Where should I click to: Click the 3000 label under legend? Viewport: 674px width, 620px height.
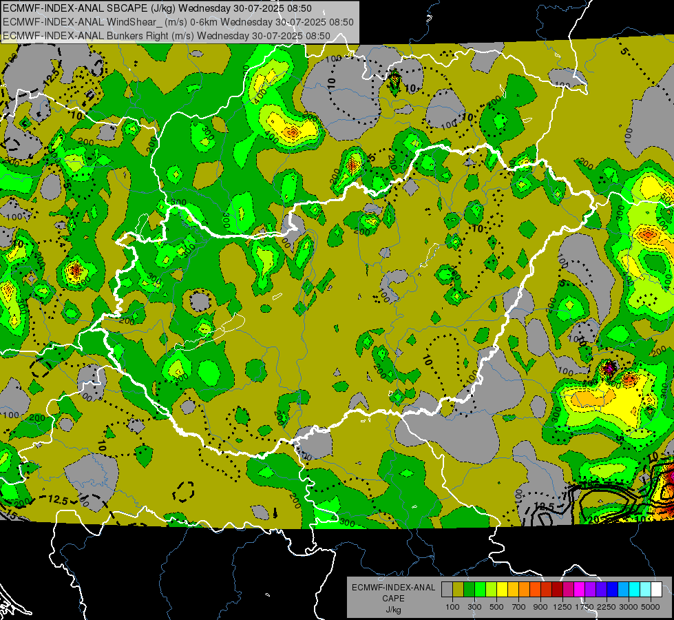tap(629, 607)
